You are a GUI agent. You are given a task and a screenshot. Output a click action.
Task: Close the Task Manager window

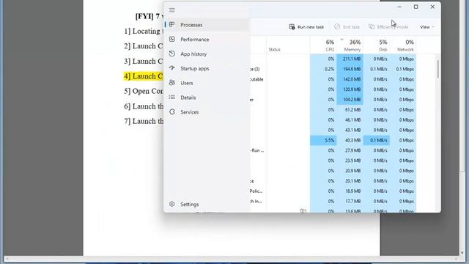(432, 7)
